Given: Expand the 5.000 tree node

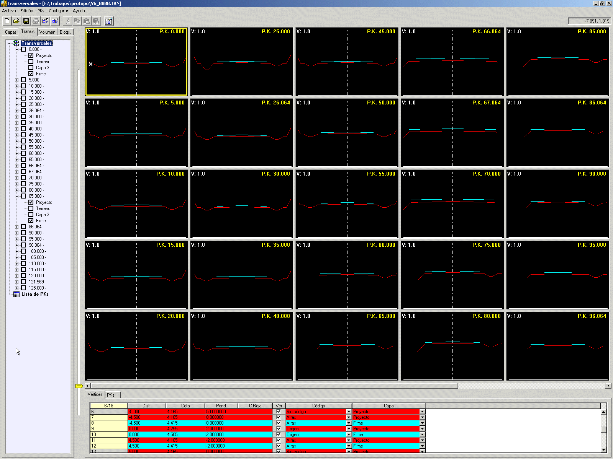Looking at the screenshot, I should point(17,80).
